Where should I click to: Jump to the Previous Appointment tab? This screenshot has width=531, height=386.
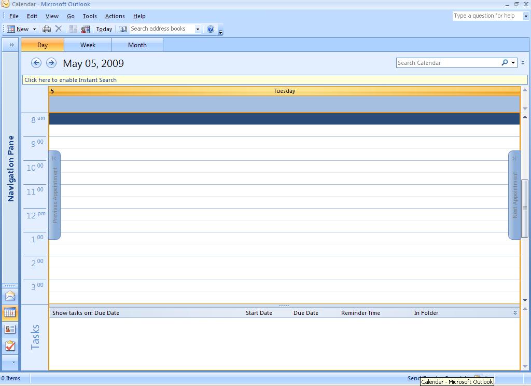tap(54, 195)
